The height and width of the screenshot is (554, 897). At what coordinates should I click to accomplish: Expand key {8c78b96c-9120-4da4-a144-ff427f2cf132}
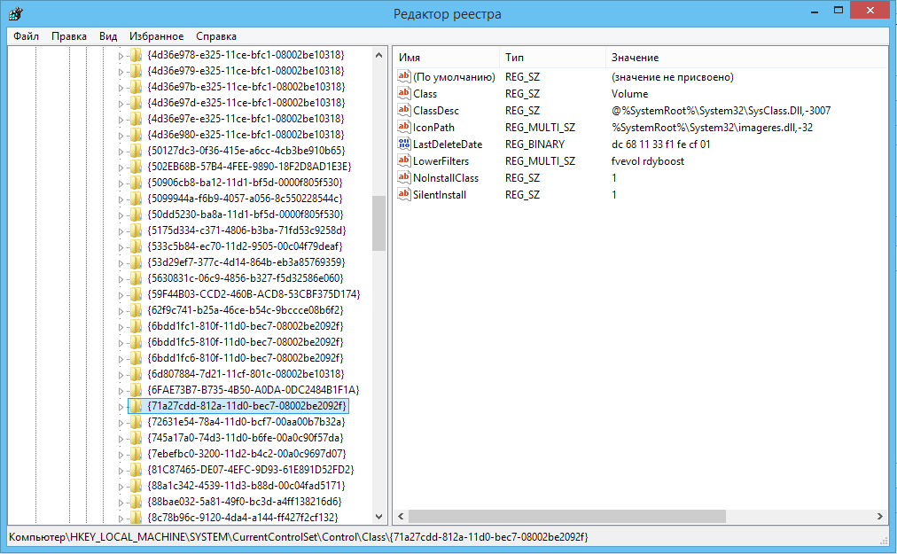(x=121, y=518)
